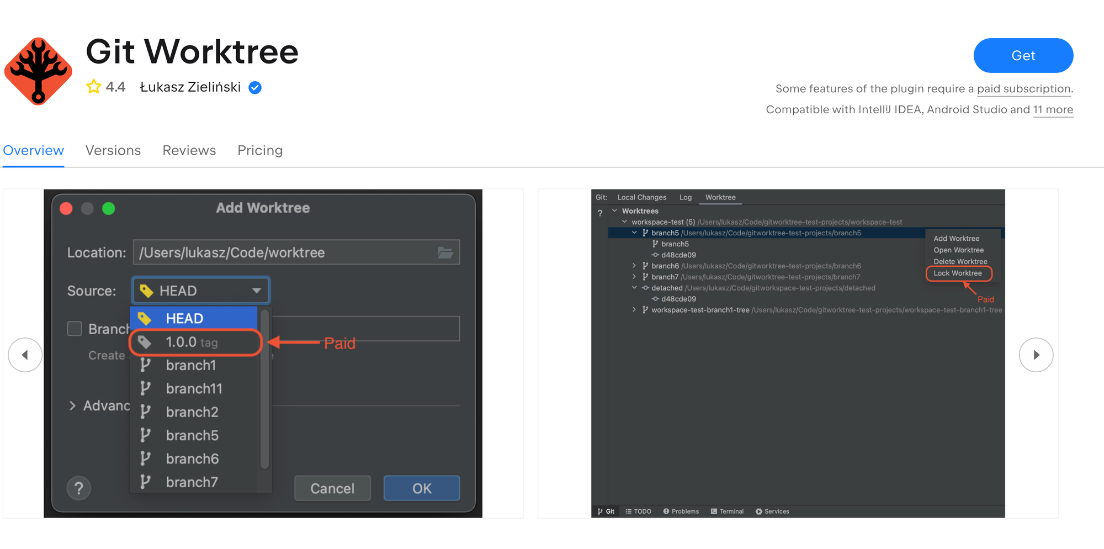Click the help question mark button in dialog

coord(79,488)
